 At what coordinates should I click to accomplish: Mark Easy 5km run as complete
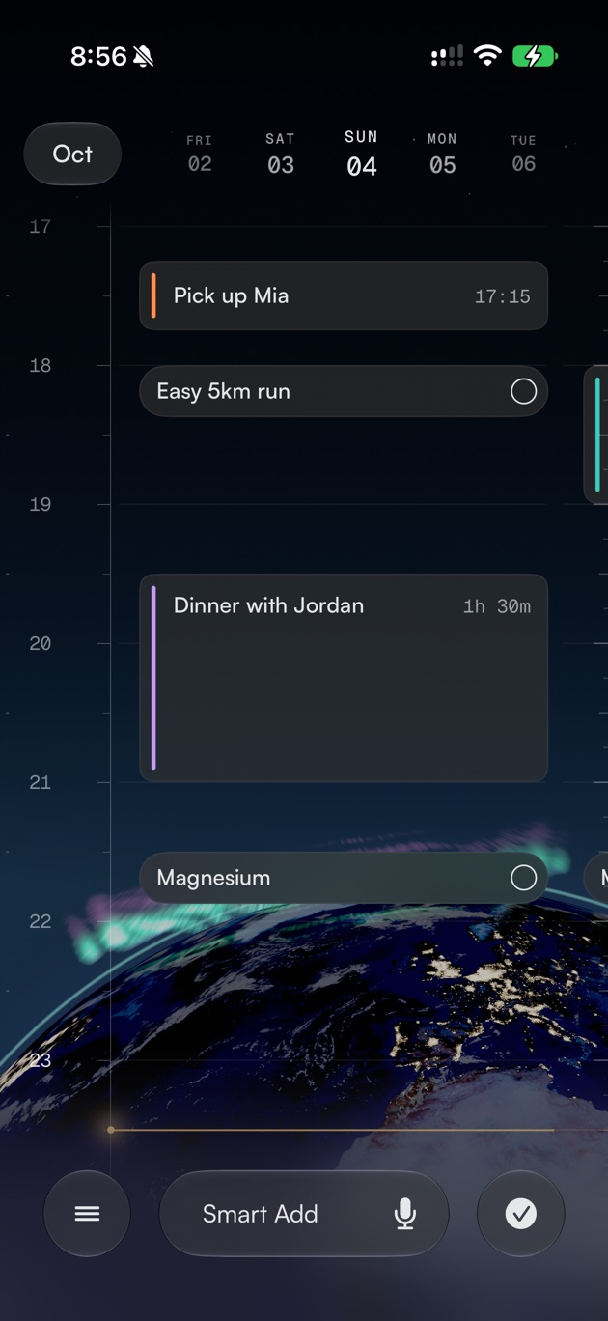tap(523, 391)
